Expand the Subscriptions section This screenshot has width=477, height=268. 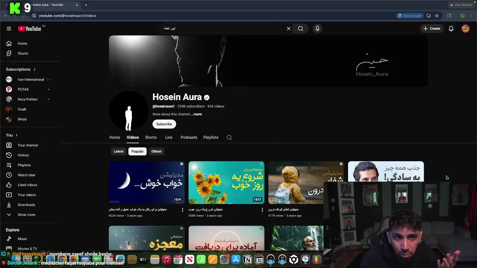(x=21, y=69)
